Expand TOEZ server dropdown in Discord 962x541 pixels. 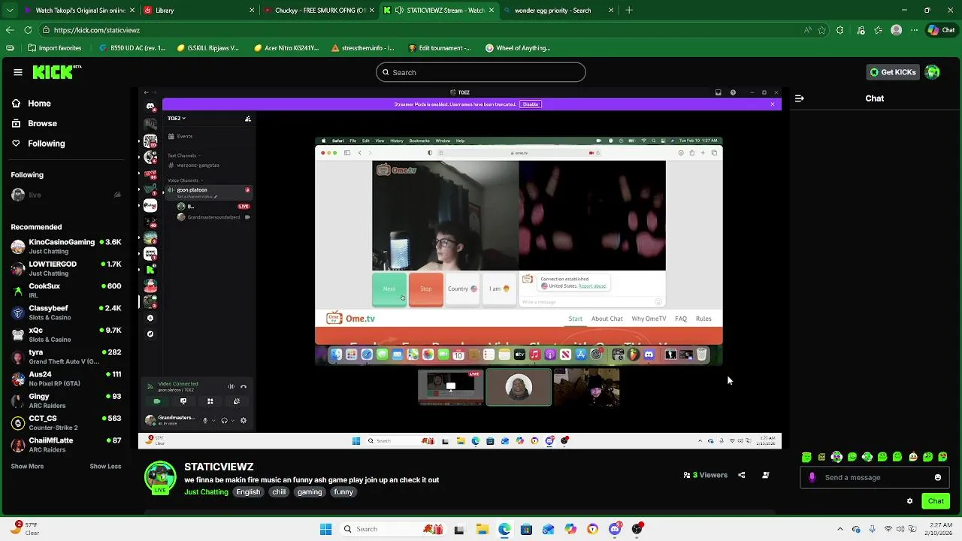tap(177, 118)
